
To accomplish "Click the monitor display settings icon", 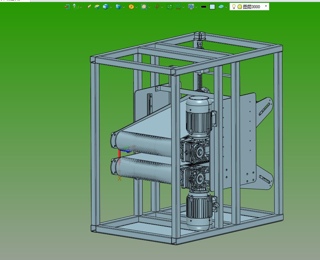I will pyautogui.click(x=191, y=7).
